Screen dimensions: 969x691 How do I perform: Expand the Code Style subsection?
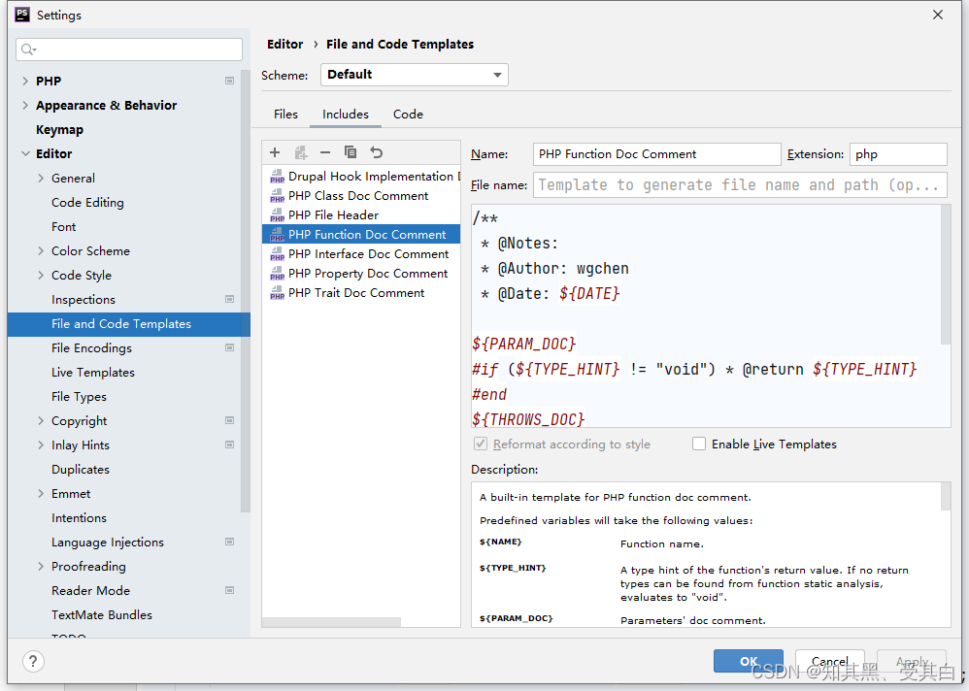click(41, 275)
